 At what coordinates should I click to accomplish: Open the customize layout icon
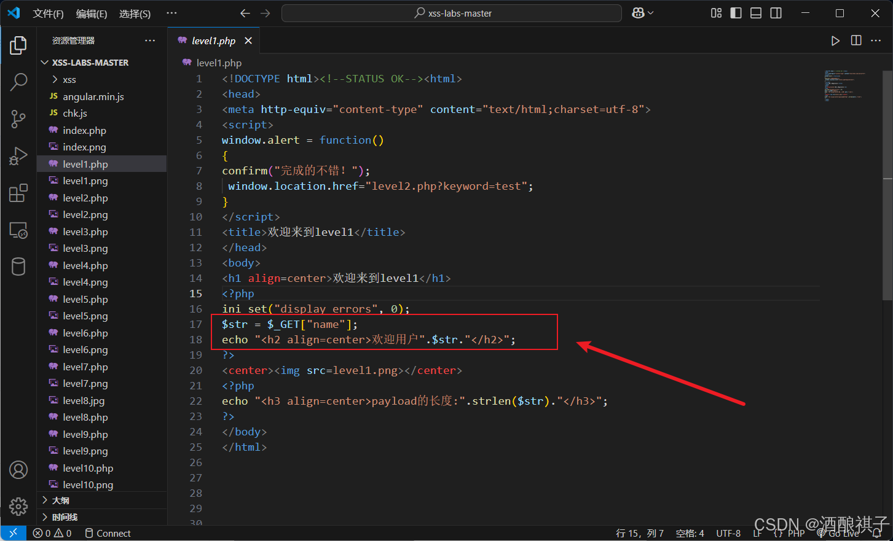pos(716,13)
